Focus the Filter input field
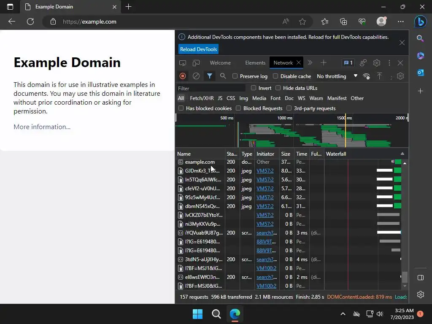 pos(211,88)
